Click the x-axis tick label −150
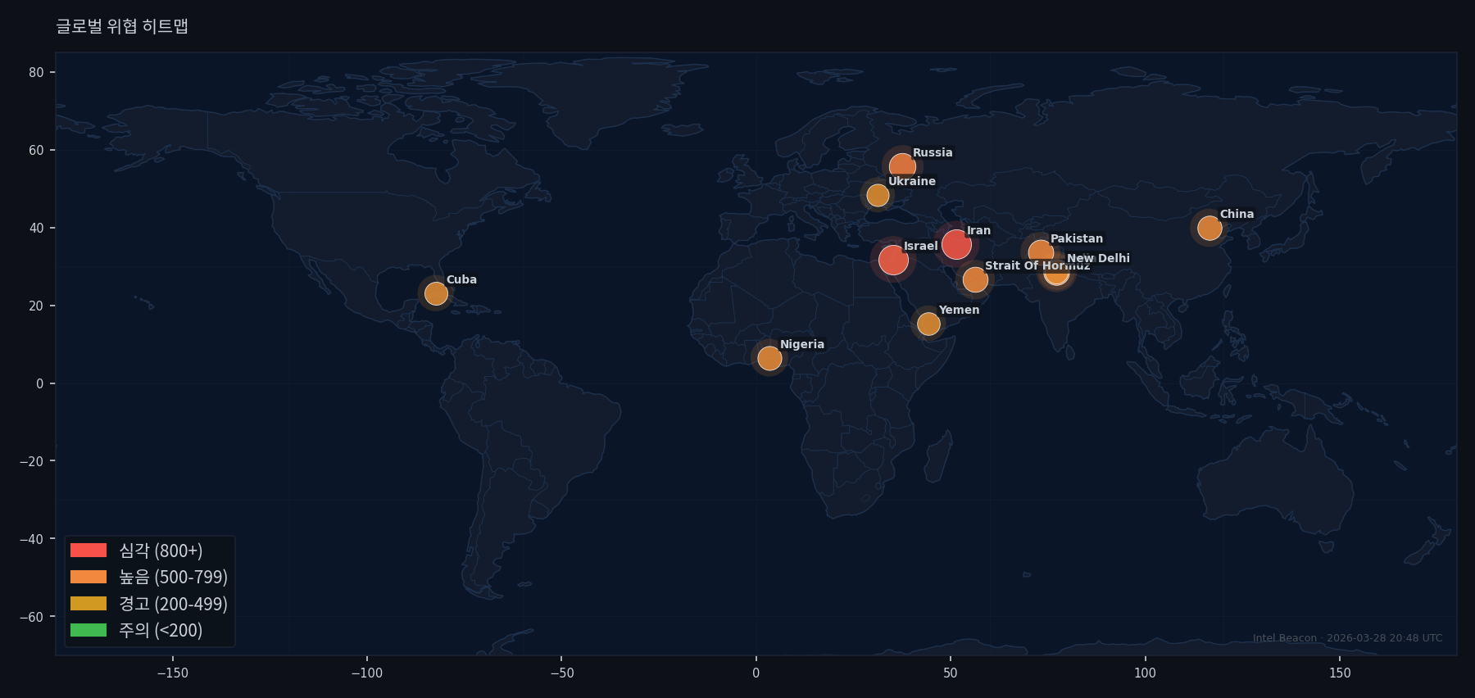Screen dimensions: 1475x698 [172, 673]
